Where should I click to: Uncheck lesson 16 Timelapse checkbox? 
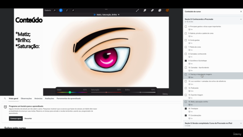[186, 108]
